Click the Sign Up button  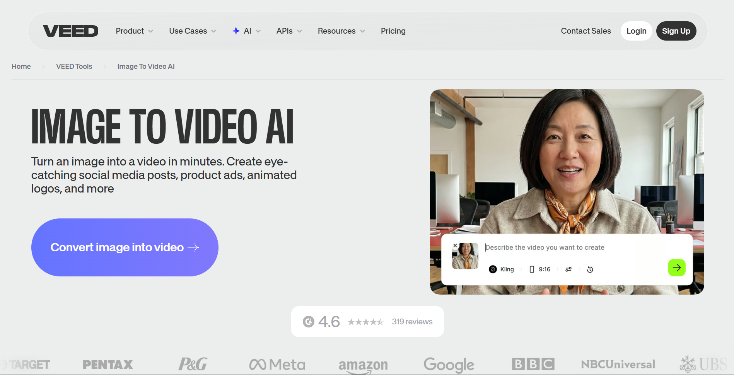(x=676, y=31)
